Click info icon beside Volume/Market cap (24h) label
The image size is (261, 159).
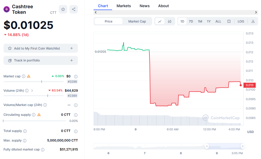click(x=45, y=105)
